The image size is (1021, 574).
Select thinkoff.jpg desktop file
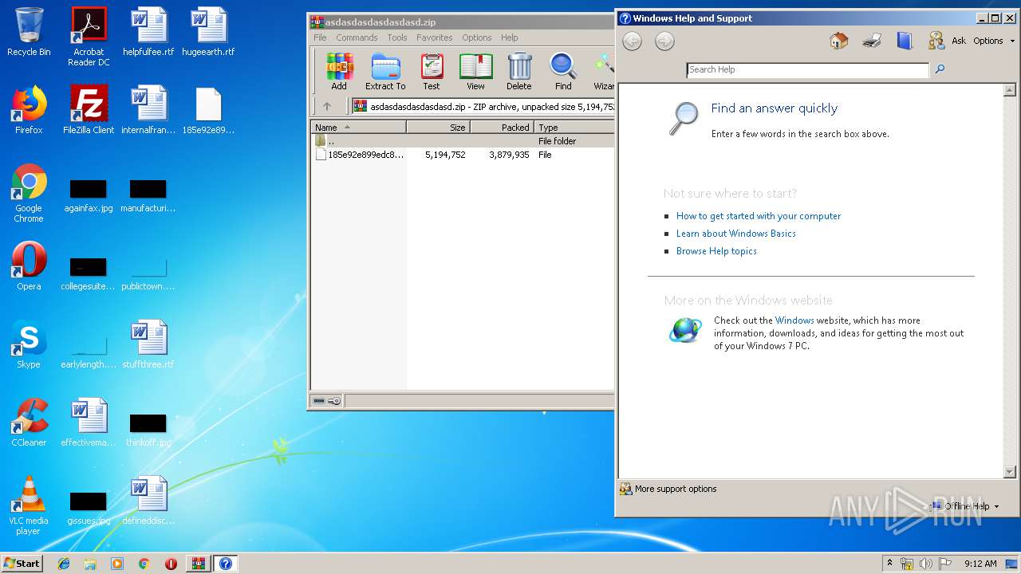tap(148, 430)
